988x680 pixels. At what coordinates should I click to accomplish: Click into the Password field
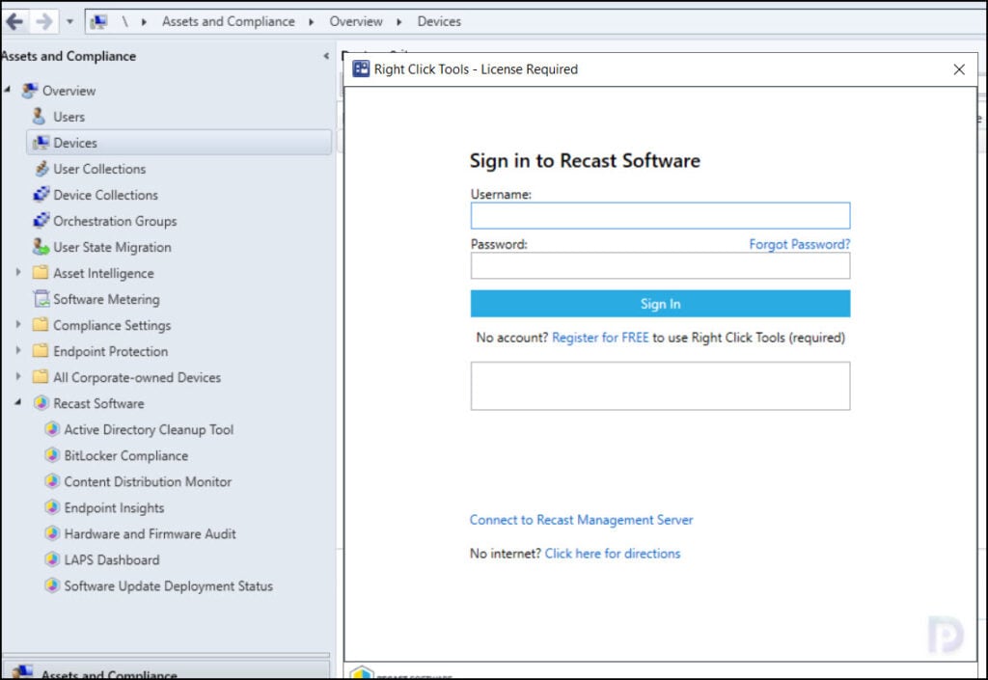pos(660,265)
